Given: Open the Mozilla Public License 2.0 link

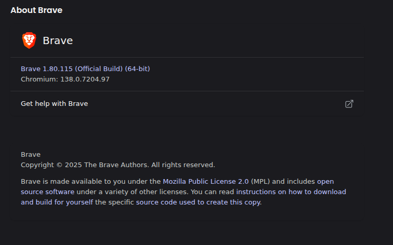Looking at the screenshot, I should point(206,182).
